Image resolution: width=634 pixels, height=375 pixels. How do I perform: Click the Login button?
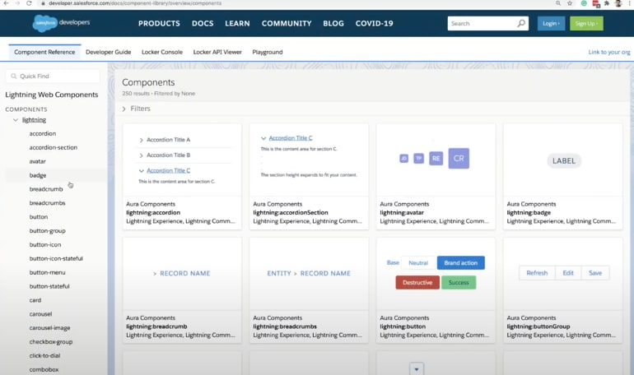click(551, 23)
